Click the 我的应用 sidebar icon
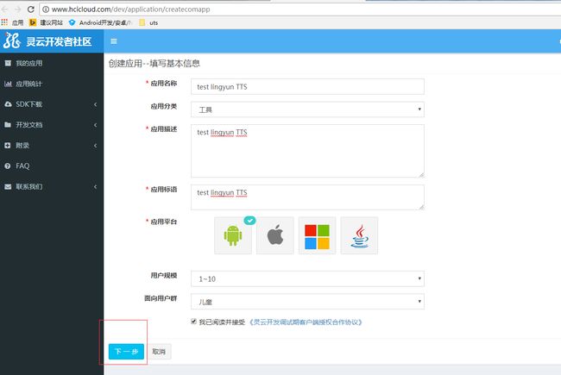The width and height of the screenshot is (561, 375). (x=8, y=63)
